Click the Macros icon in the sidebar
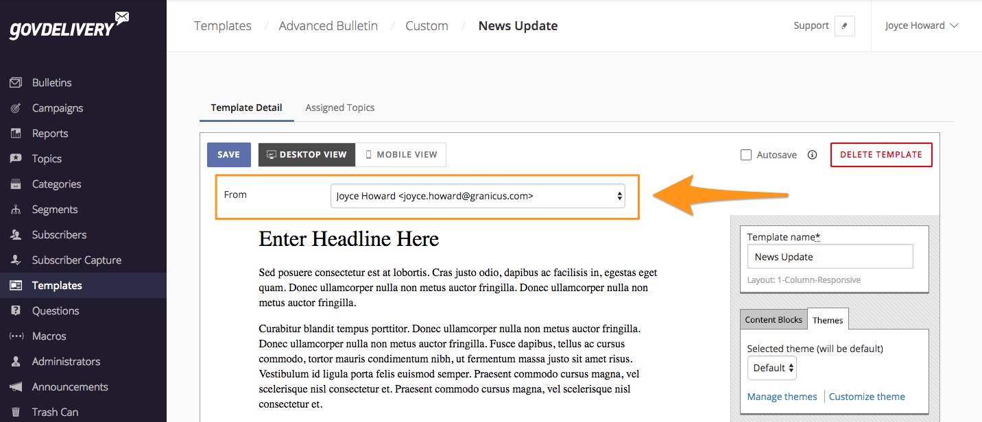Viewport: 982px width, 422px height. 17,336
